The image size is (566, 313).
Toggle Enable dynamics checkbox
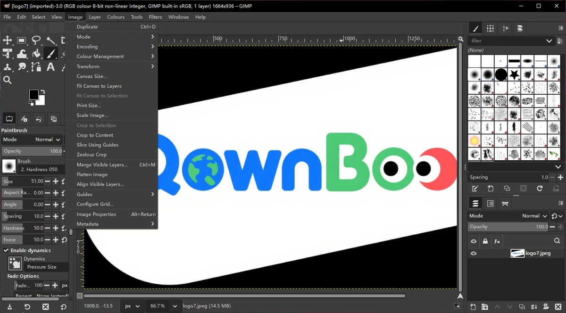point(6,250)
